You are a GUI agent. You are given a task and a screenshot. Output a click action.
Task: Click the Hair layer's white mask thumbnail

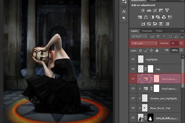pyautogui.click(x=150, y=69)
